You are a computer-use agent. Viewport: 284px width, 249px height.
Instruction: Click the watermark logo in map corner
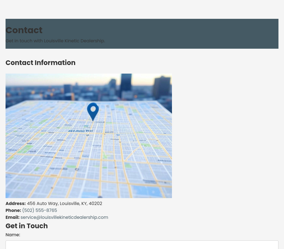coord(164,194)
